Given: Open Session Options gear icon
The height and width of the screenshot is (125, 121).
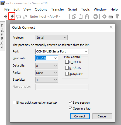Looking at the screenshot, I should coord(104,17).
